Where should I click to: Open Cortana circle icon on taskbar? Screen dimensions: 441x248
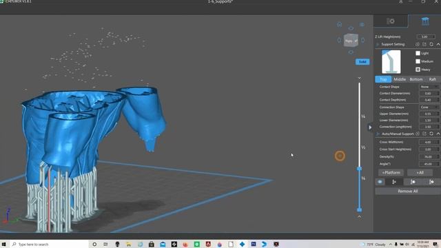tap(94, 245)
